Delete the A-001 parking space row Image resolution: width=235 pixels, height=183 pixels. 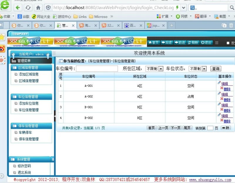(227, 89)
